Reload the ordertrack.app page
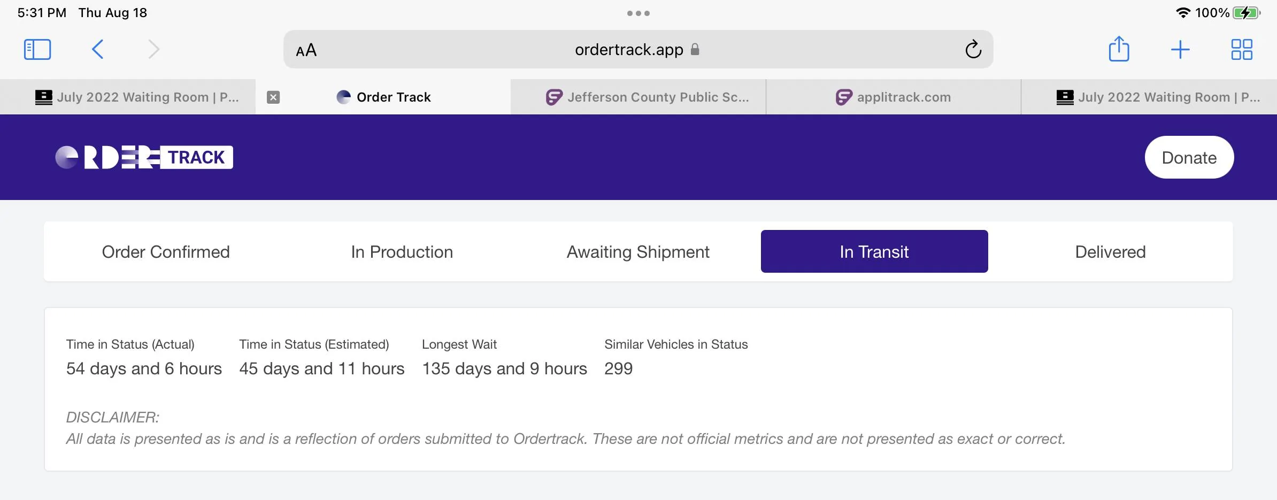 [x=973, y=50]
